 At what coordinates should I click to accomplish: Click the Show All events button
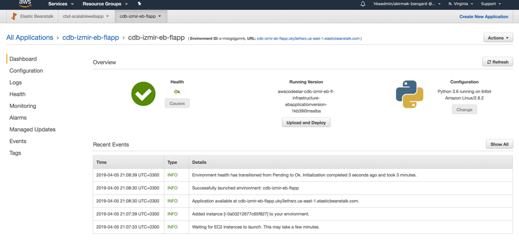point(500,144)
